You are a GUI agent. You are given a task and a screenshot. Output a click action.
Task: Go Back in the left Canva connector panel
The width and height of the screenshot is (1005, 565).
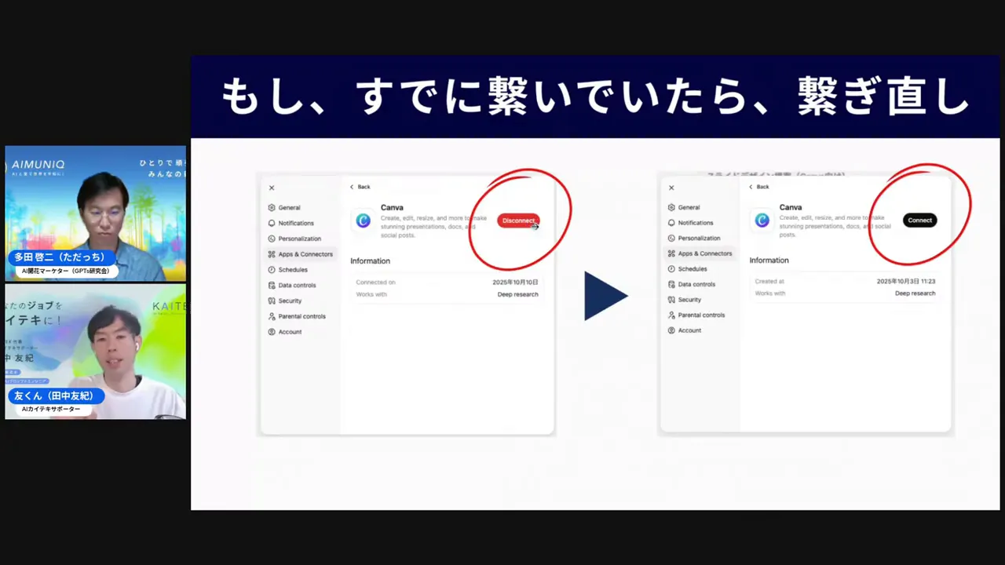(x=360, y=187)
